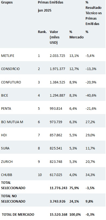The height and width of the screenshot is (220, 106).
Task: Select the Valor (miles USD) subheader
Action: click(55, 37)
